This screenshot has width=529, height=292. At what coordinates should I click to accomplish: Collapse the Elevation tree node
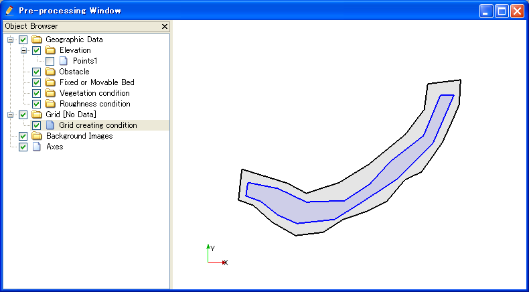click(x=24, y=51)
